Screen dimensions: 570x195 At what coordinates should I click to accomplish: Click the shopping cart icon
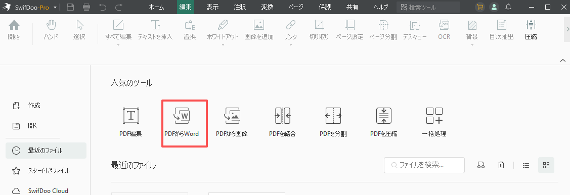(x=480, y=7)
